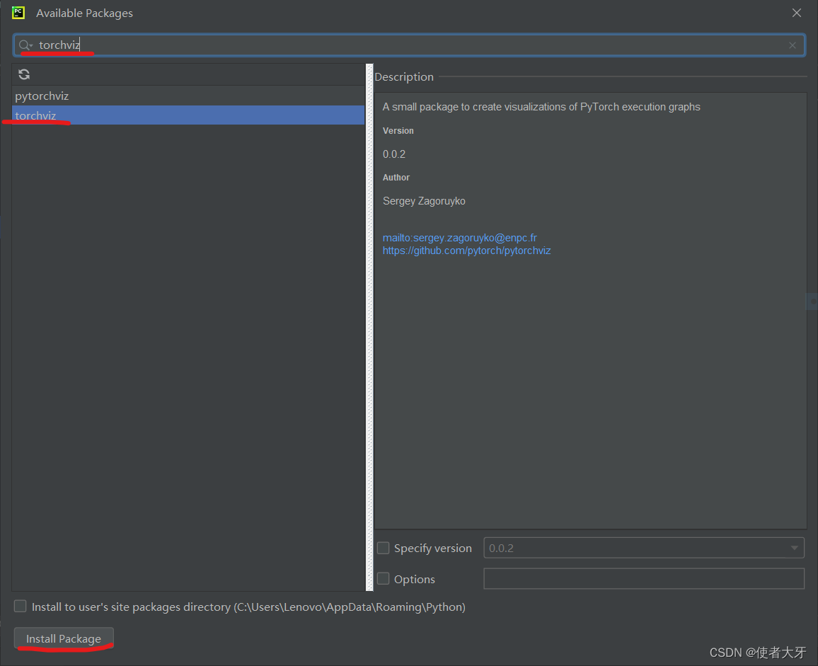818x666 pixels.
Task: Open the mailto sergey.zagoruyko@enpc.fr link
Action: click(460, 238)
